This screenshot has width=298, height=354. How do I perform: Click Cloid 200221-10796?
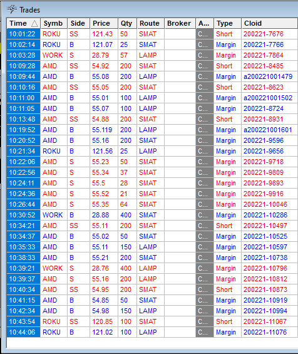pyautogui.click(x=265, y=268)
